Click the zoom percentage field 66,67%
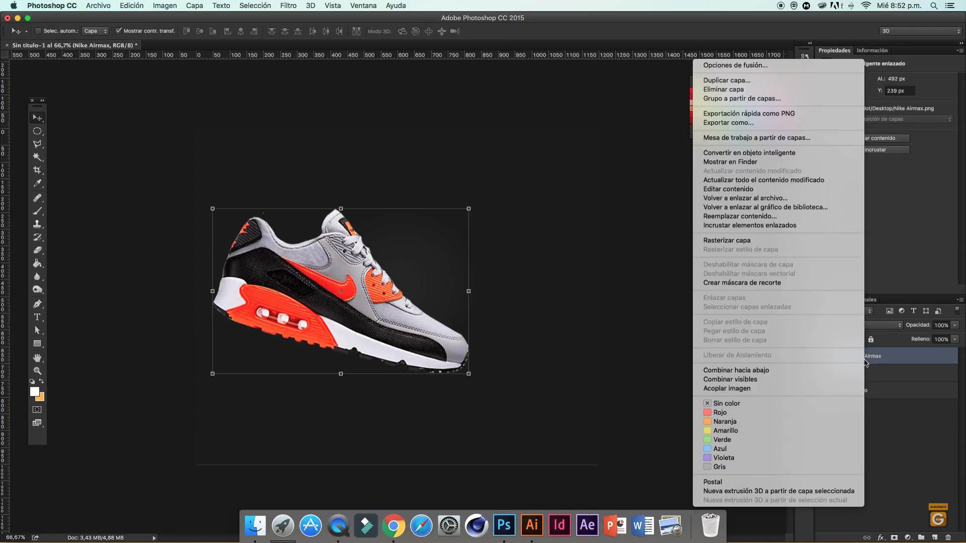The width and height of the screenshot is (966, 543). (16, 537)
